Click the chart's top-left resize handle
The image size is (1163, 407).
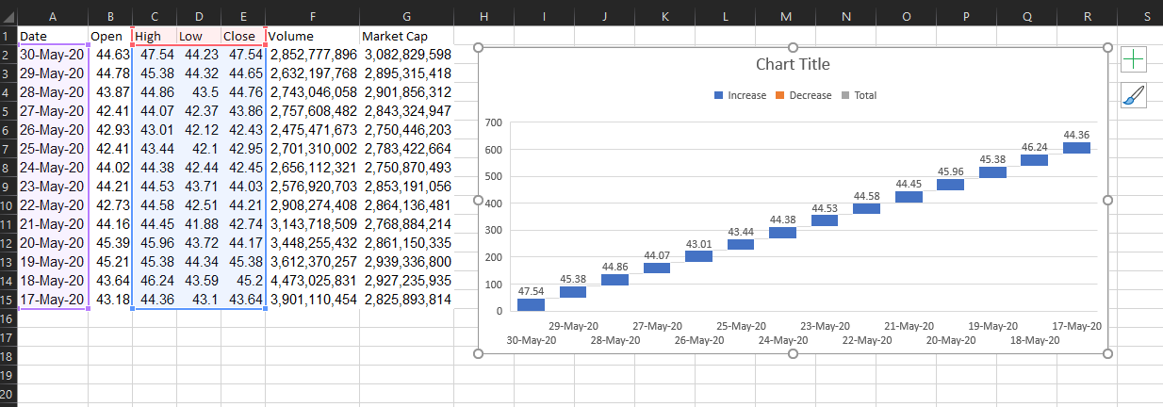coord(478,48)
